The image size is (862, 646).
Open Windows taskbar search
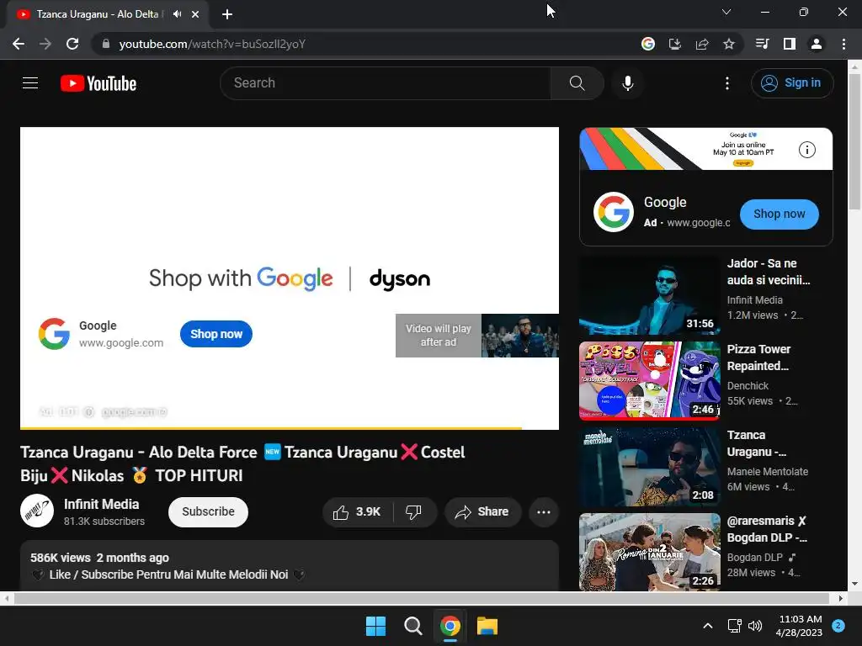click(412, 626)
